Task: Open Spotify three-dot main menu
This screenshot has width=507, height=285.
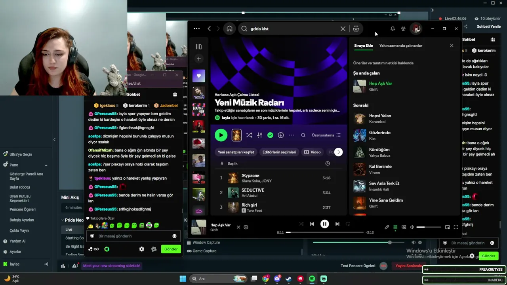Action: (196, 28)
